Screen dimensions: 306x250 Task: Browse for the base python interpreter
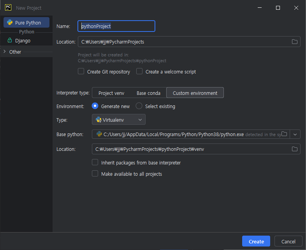pos(284,134)
